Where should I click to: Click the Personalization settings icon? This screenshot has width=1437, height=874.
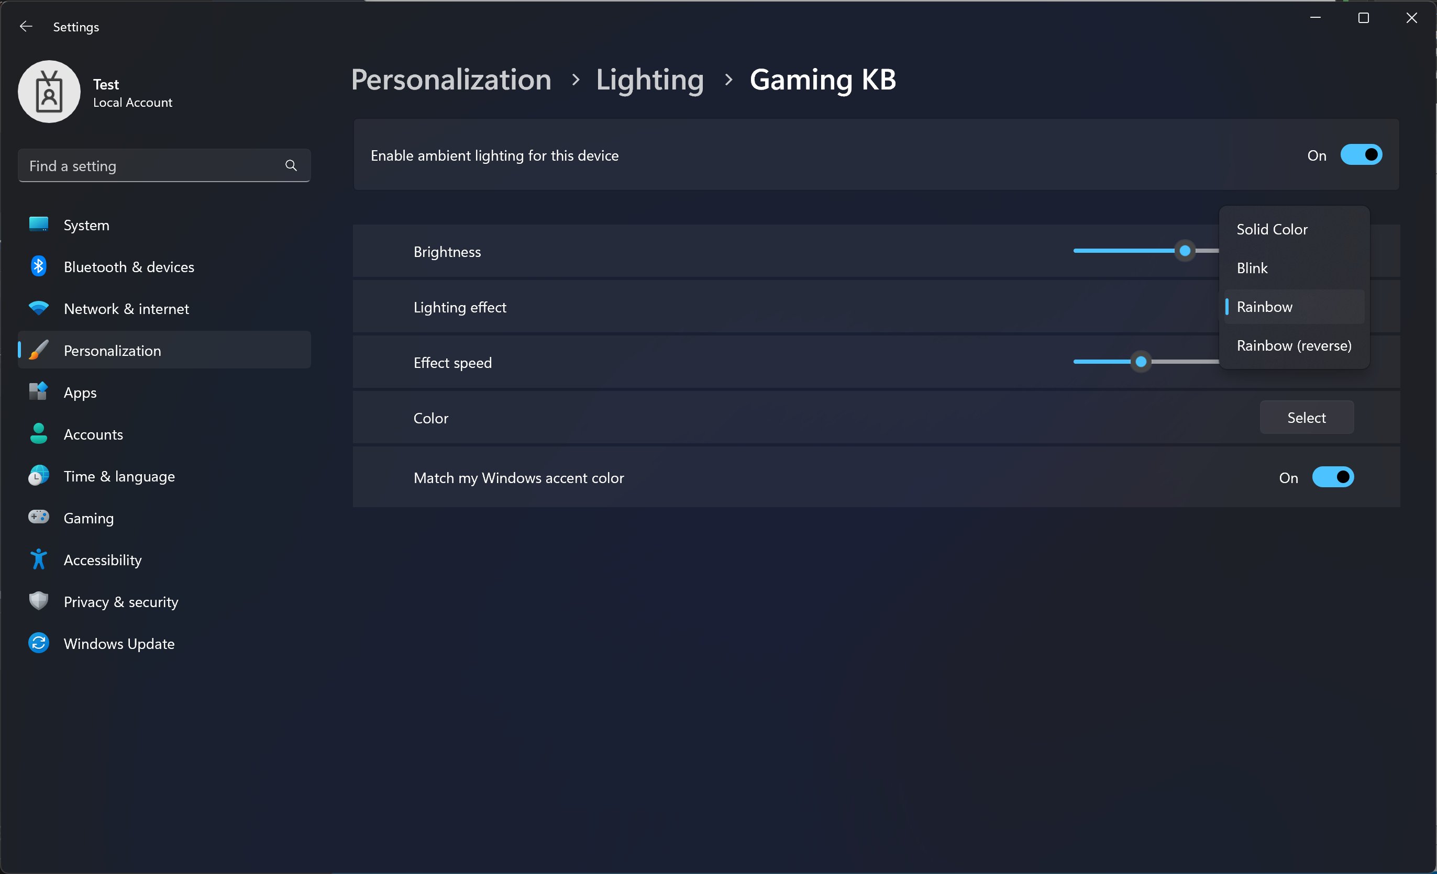click(39, 350)
